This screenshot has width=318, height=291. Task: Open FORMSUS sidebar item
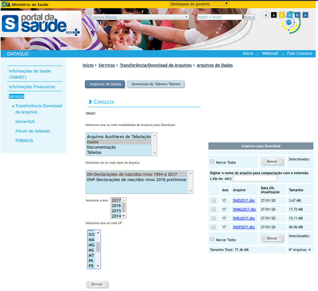24,140
